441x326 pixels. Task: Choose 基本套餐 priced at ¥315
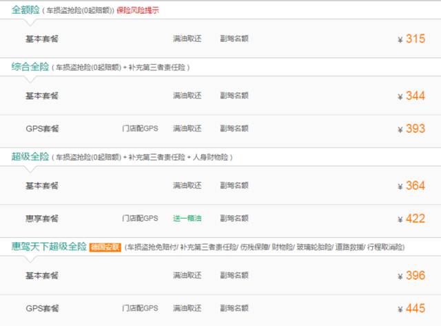pos(42,39)
